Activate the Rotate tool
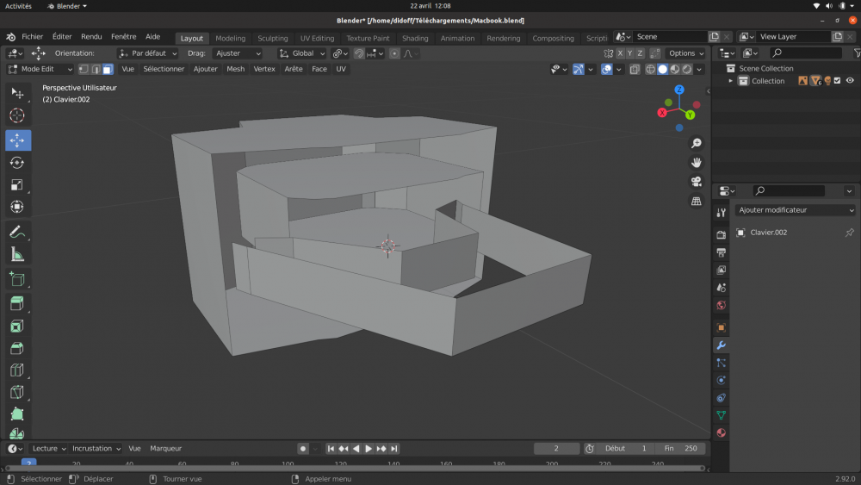This screenshot has width=861, height=485. pyautogui.click(x=17, y=163)
